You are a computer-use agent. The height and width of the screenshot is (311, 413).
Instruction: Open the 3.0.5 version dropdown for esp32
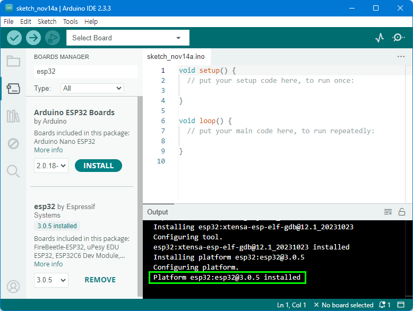(51, 280)
